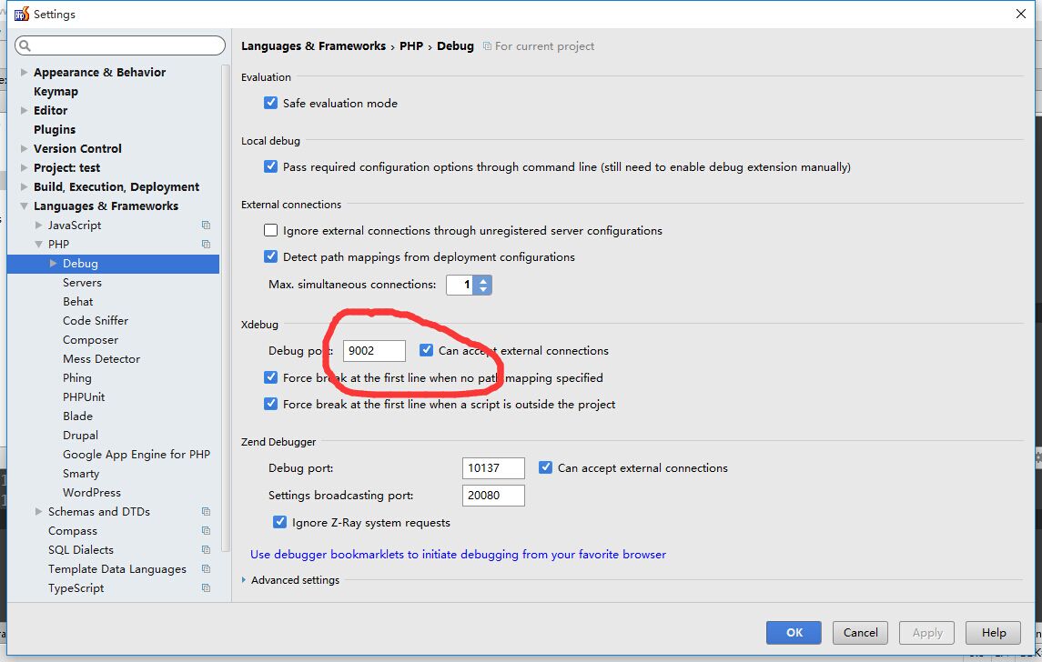Open WordPress settings page
The image size is (1042, 662).
click(92, 493)
